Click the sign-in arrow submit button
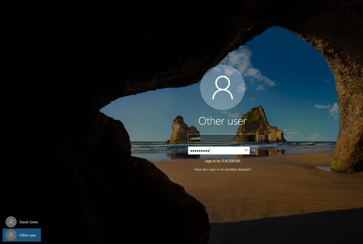This screenshot has width=363, height=244. [x=253, y=151]
